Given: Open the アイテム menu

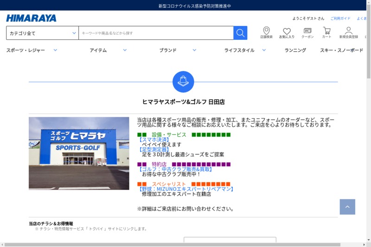Looking at the screenshot, I should pyautogui.click(x=98, y=50).
